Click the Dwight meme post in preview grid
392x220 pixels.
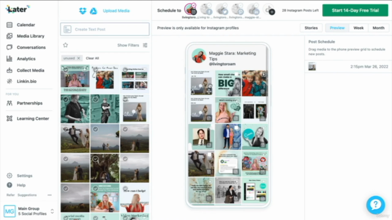pyautogui.click(x=201, y=137)
